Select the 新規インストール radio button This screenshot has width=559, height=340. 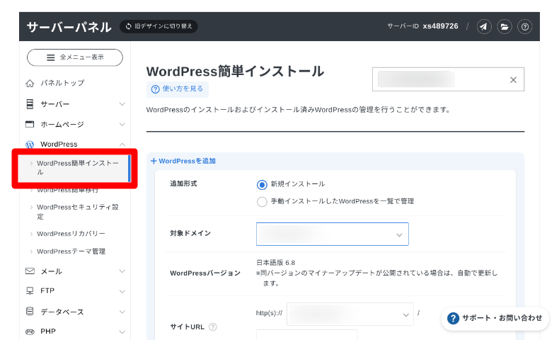pyautogui.click(x=262, y=184)
